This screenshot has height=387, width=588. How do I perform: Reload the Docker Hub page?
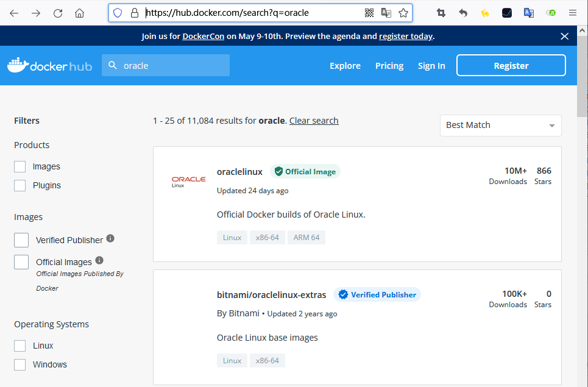pos(58,13)
